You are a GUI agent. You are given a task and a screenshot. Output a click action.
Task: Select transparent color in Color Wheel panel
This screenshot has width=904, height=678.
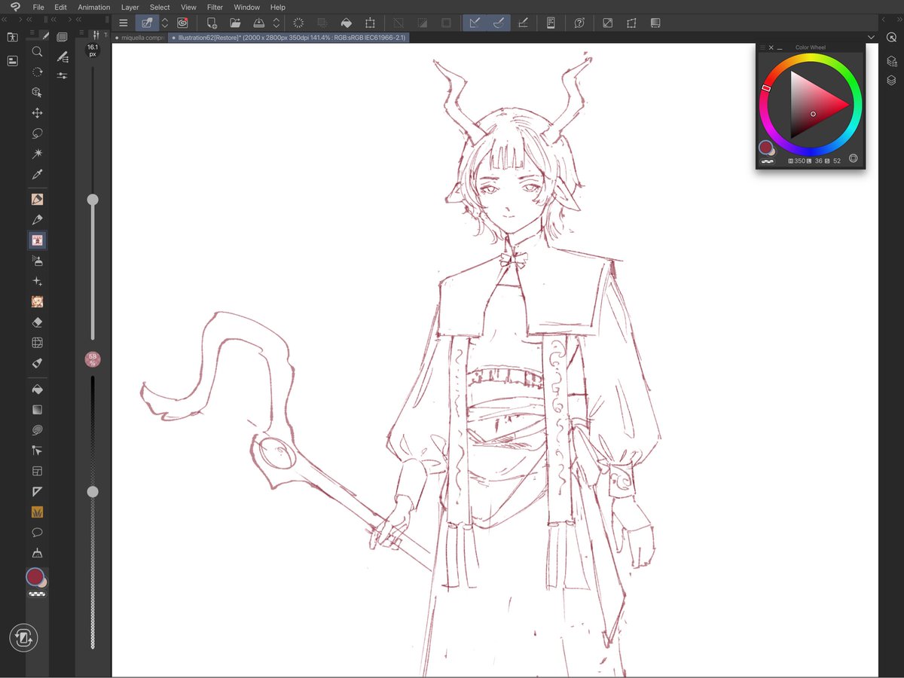[768, 160]
